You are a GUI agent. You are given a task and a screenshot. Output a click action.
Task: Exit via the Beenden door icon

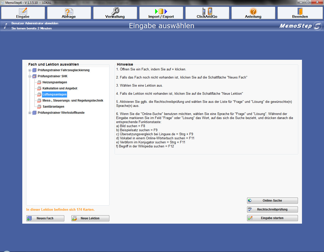coord(300,11)
